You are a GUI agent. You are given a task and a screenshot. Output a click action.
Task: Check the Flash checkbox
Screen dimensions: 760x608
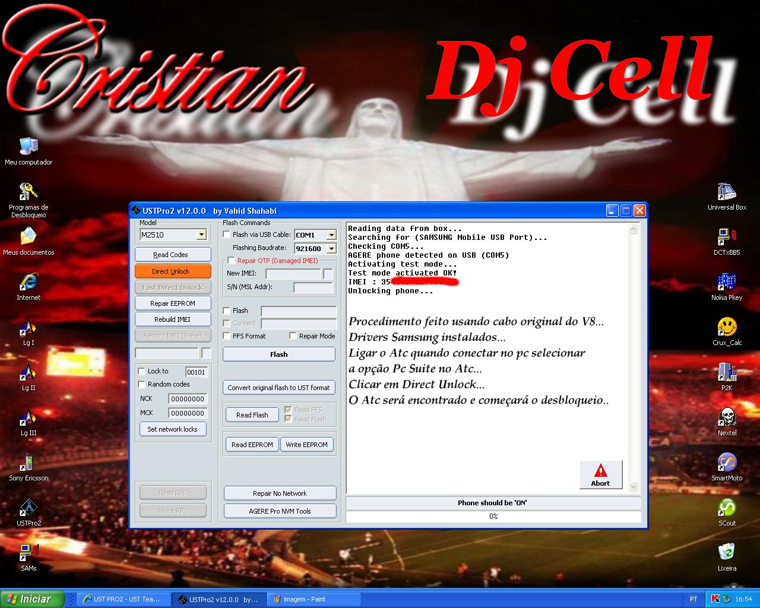click(x=227, y=311)
